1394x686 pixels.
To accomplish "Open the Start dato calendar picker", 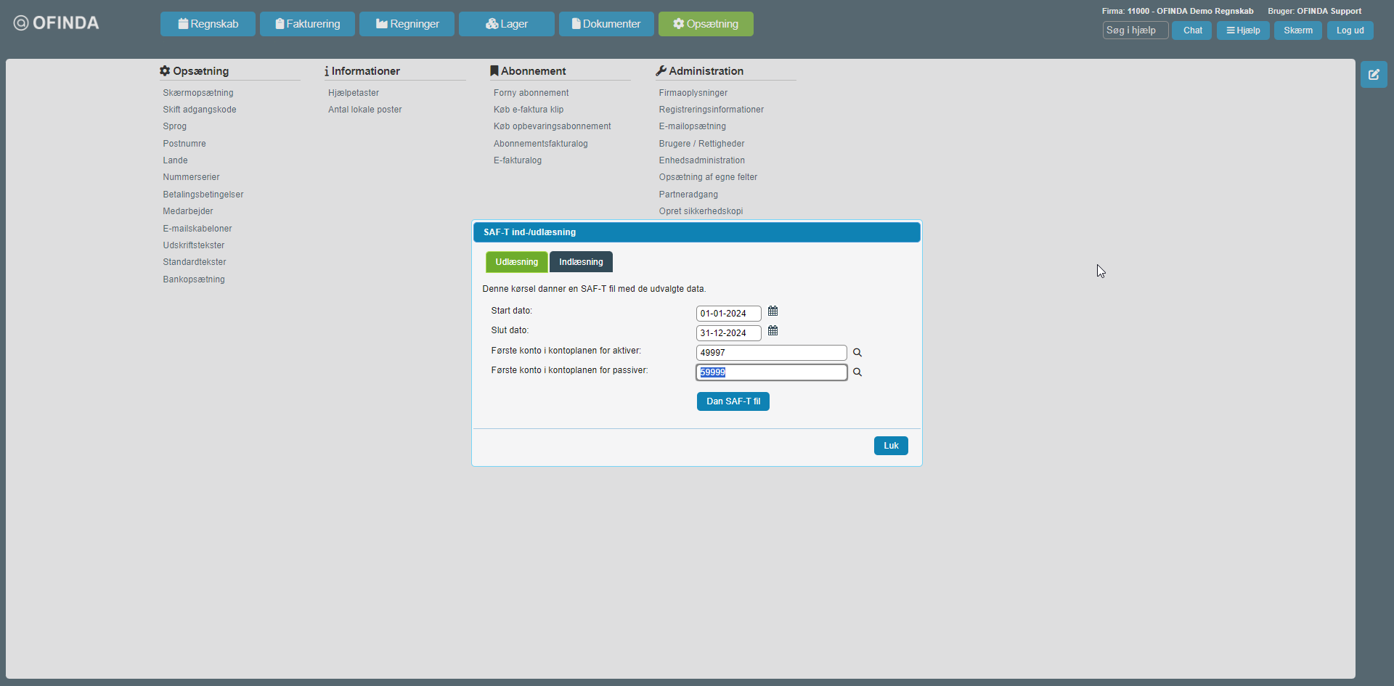I will point(773,311).
